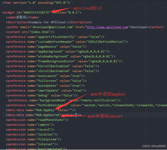Click the "debug" preference name
Screen dimensions: 167x150
(43, 96)
